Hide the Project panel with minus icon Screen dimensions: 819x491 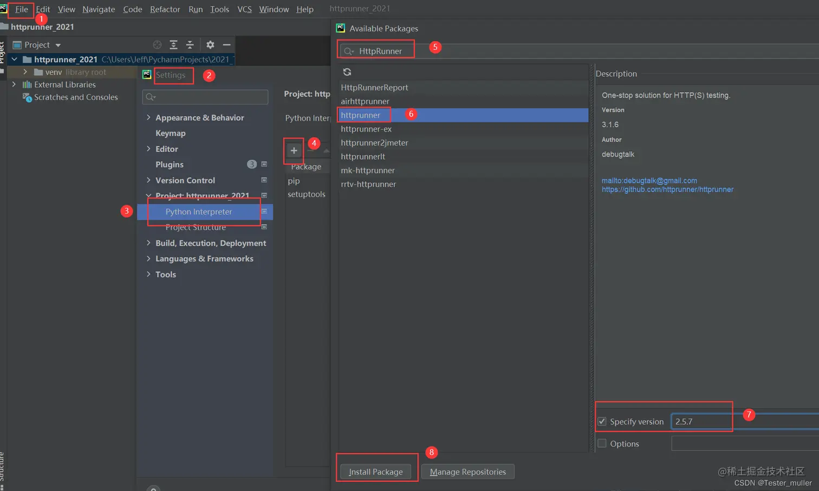(226, 45)
